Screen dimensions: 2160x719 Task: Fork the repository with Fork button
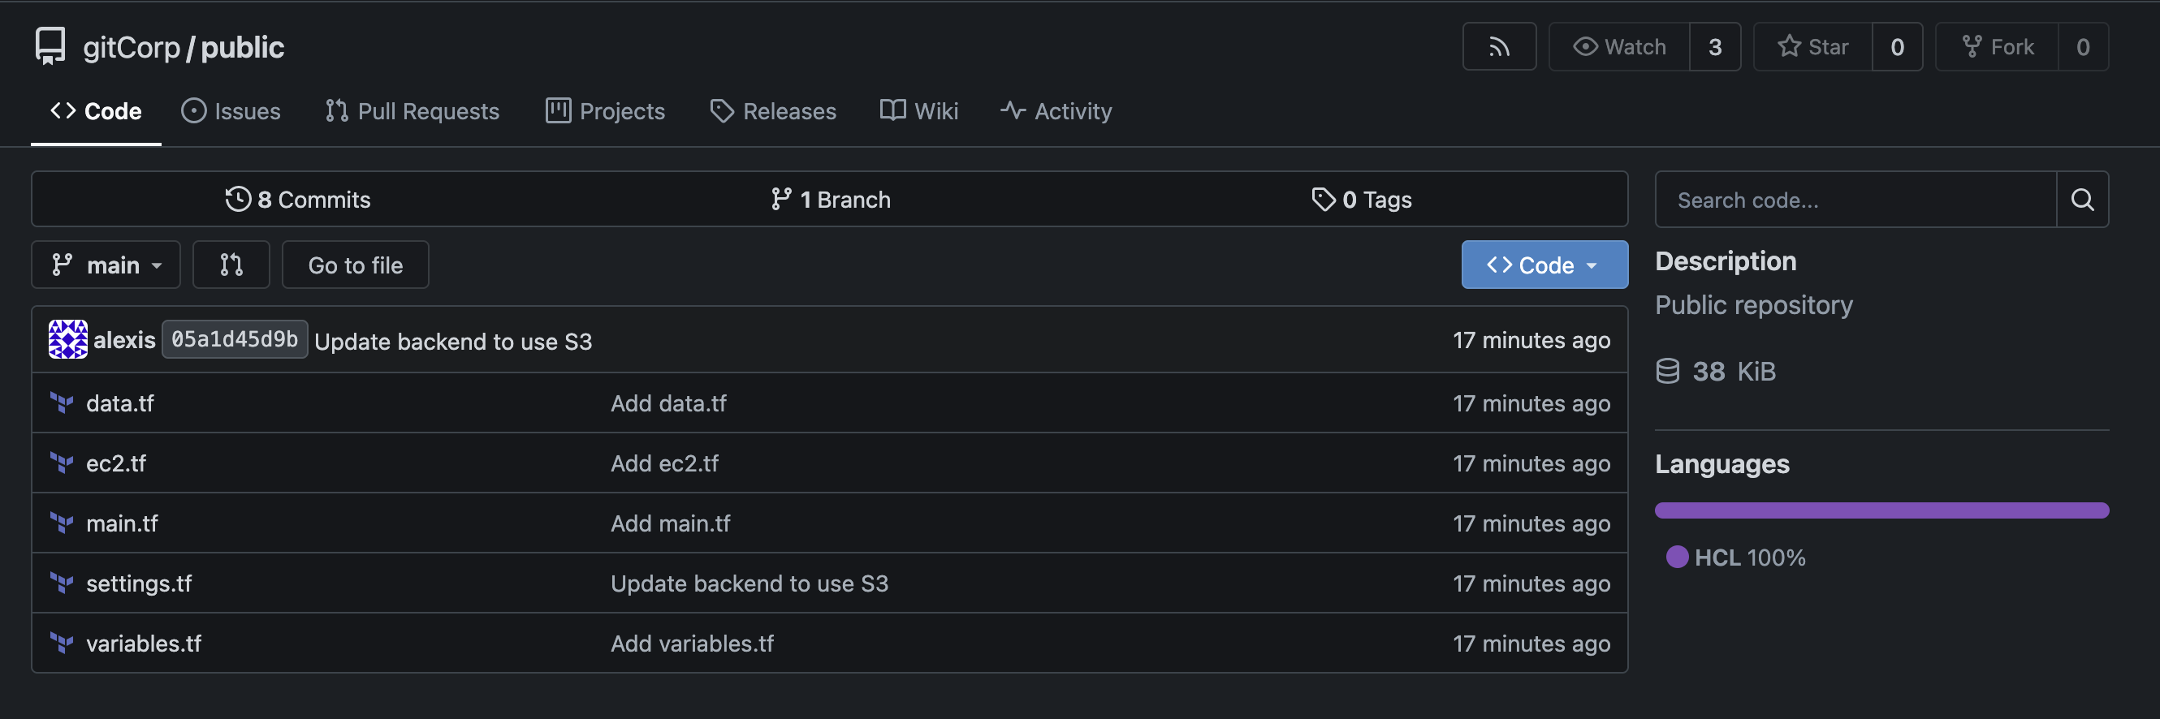[x=1998, y=47]
